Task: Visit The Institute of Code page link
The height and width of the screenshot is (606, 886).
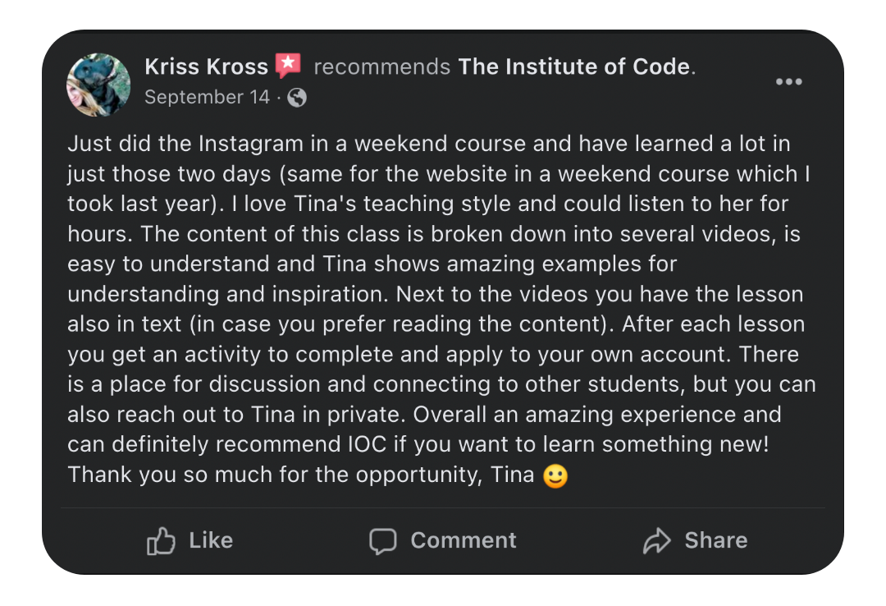Action: (x=573, y=67)
